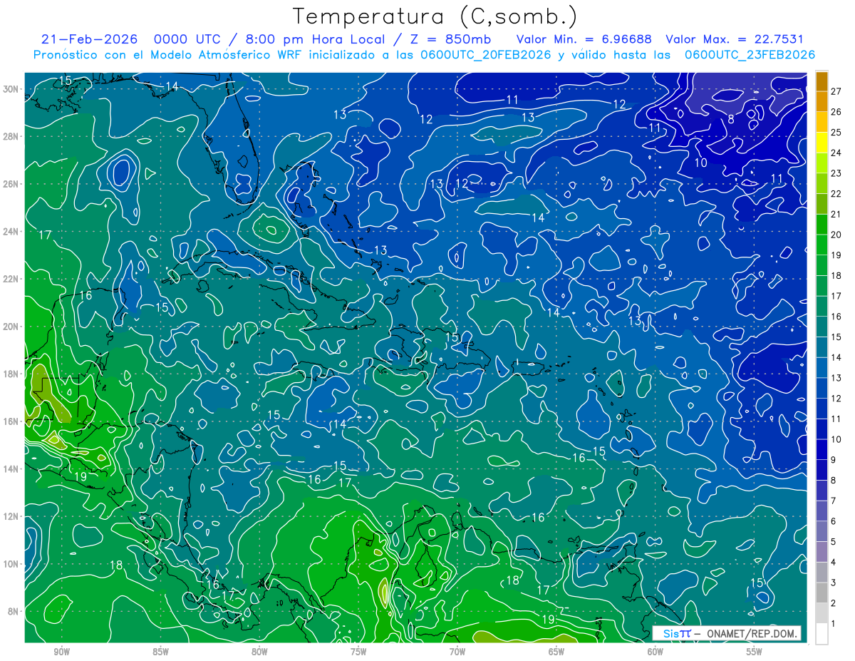Click the 80W longitude axis label
This screenshot has height=661, width=855.
click(x=259, y=652)
